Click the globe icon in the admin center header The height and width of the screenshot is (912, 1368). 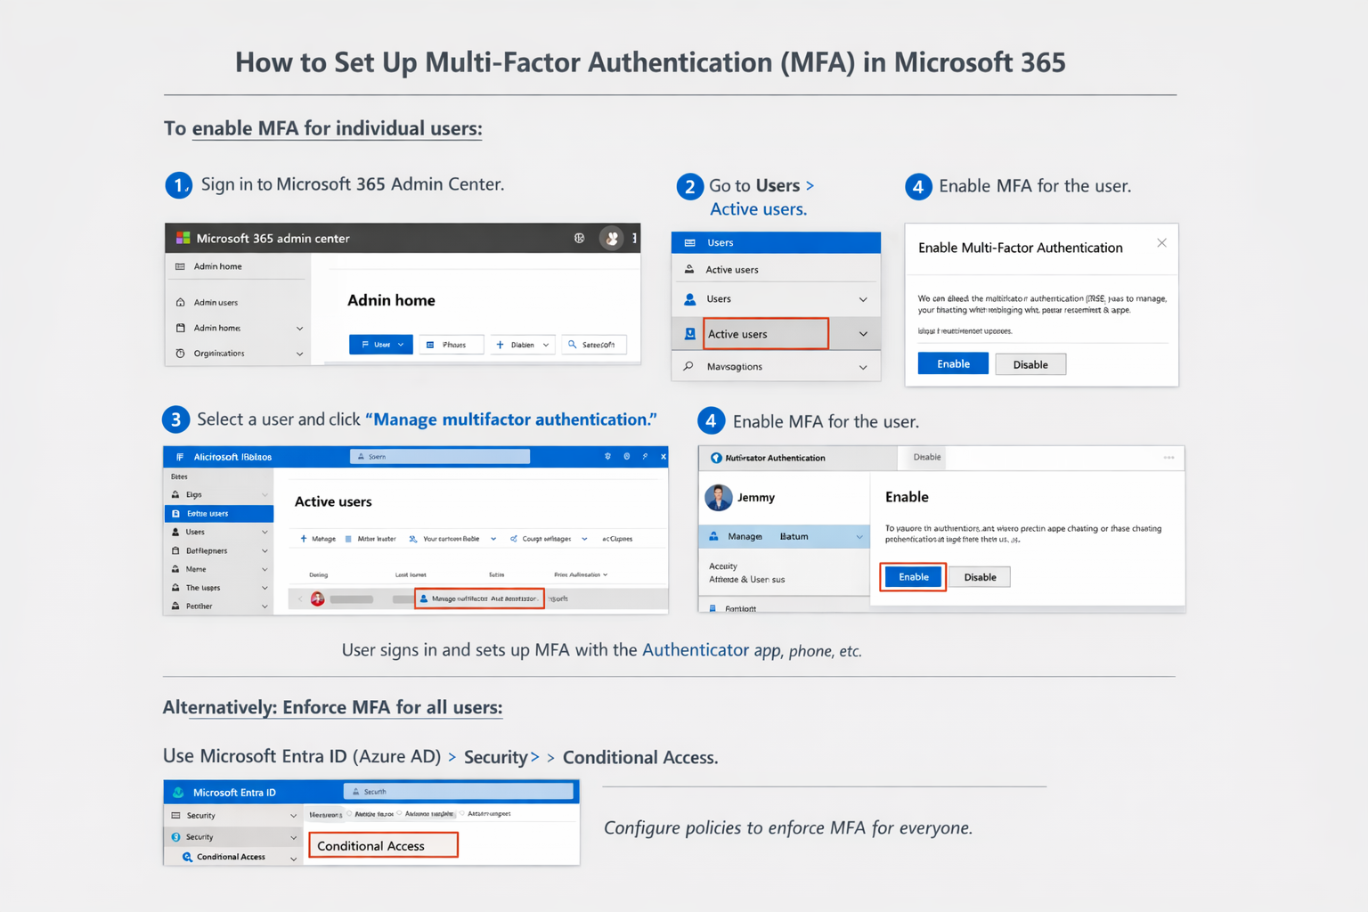[x=579, y=238]
